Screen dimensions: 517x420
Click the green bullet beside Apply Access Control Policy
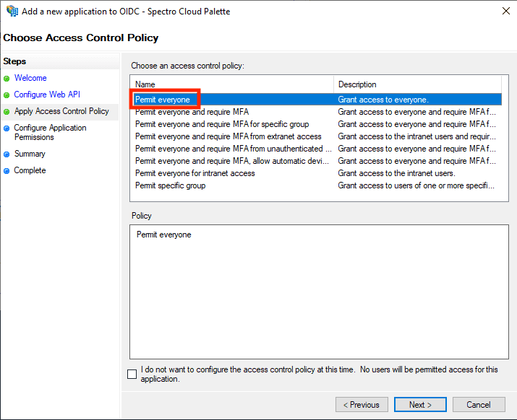click(7, 112)
